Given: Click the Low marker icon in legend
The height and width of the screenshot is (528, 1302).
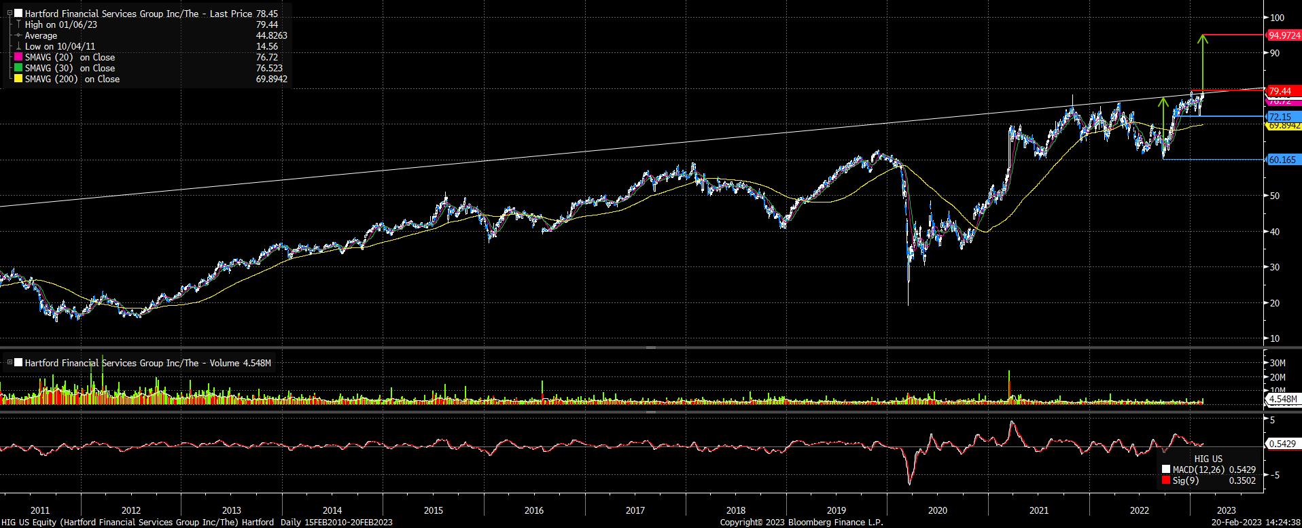Looking at the screenshot, I should [x=18, y=46].
